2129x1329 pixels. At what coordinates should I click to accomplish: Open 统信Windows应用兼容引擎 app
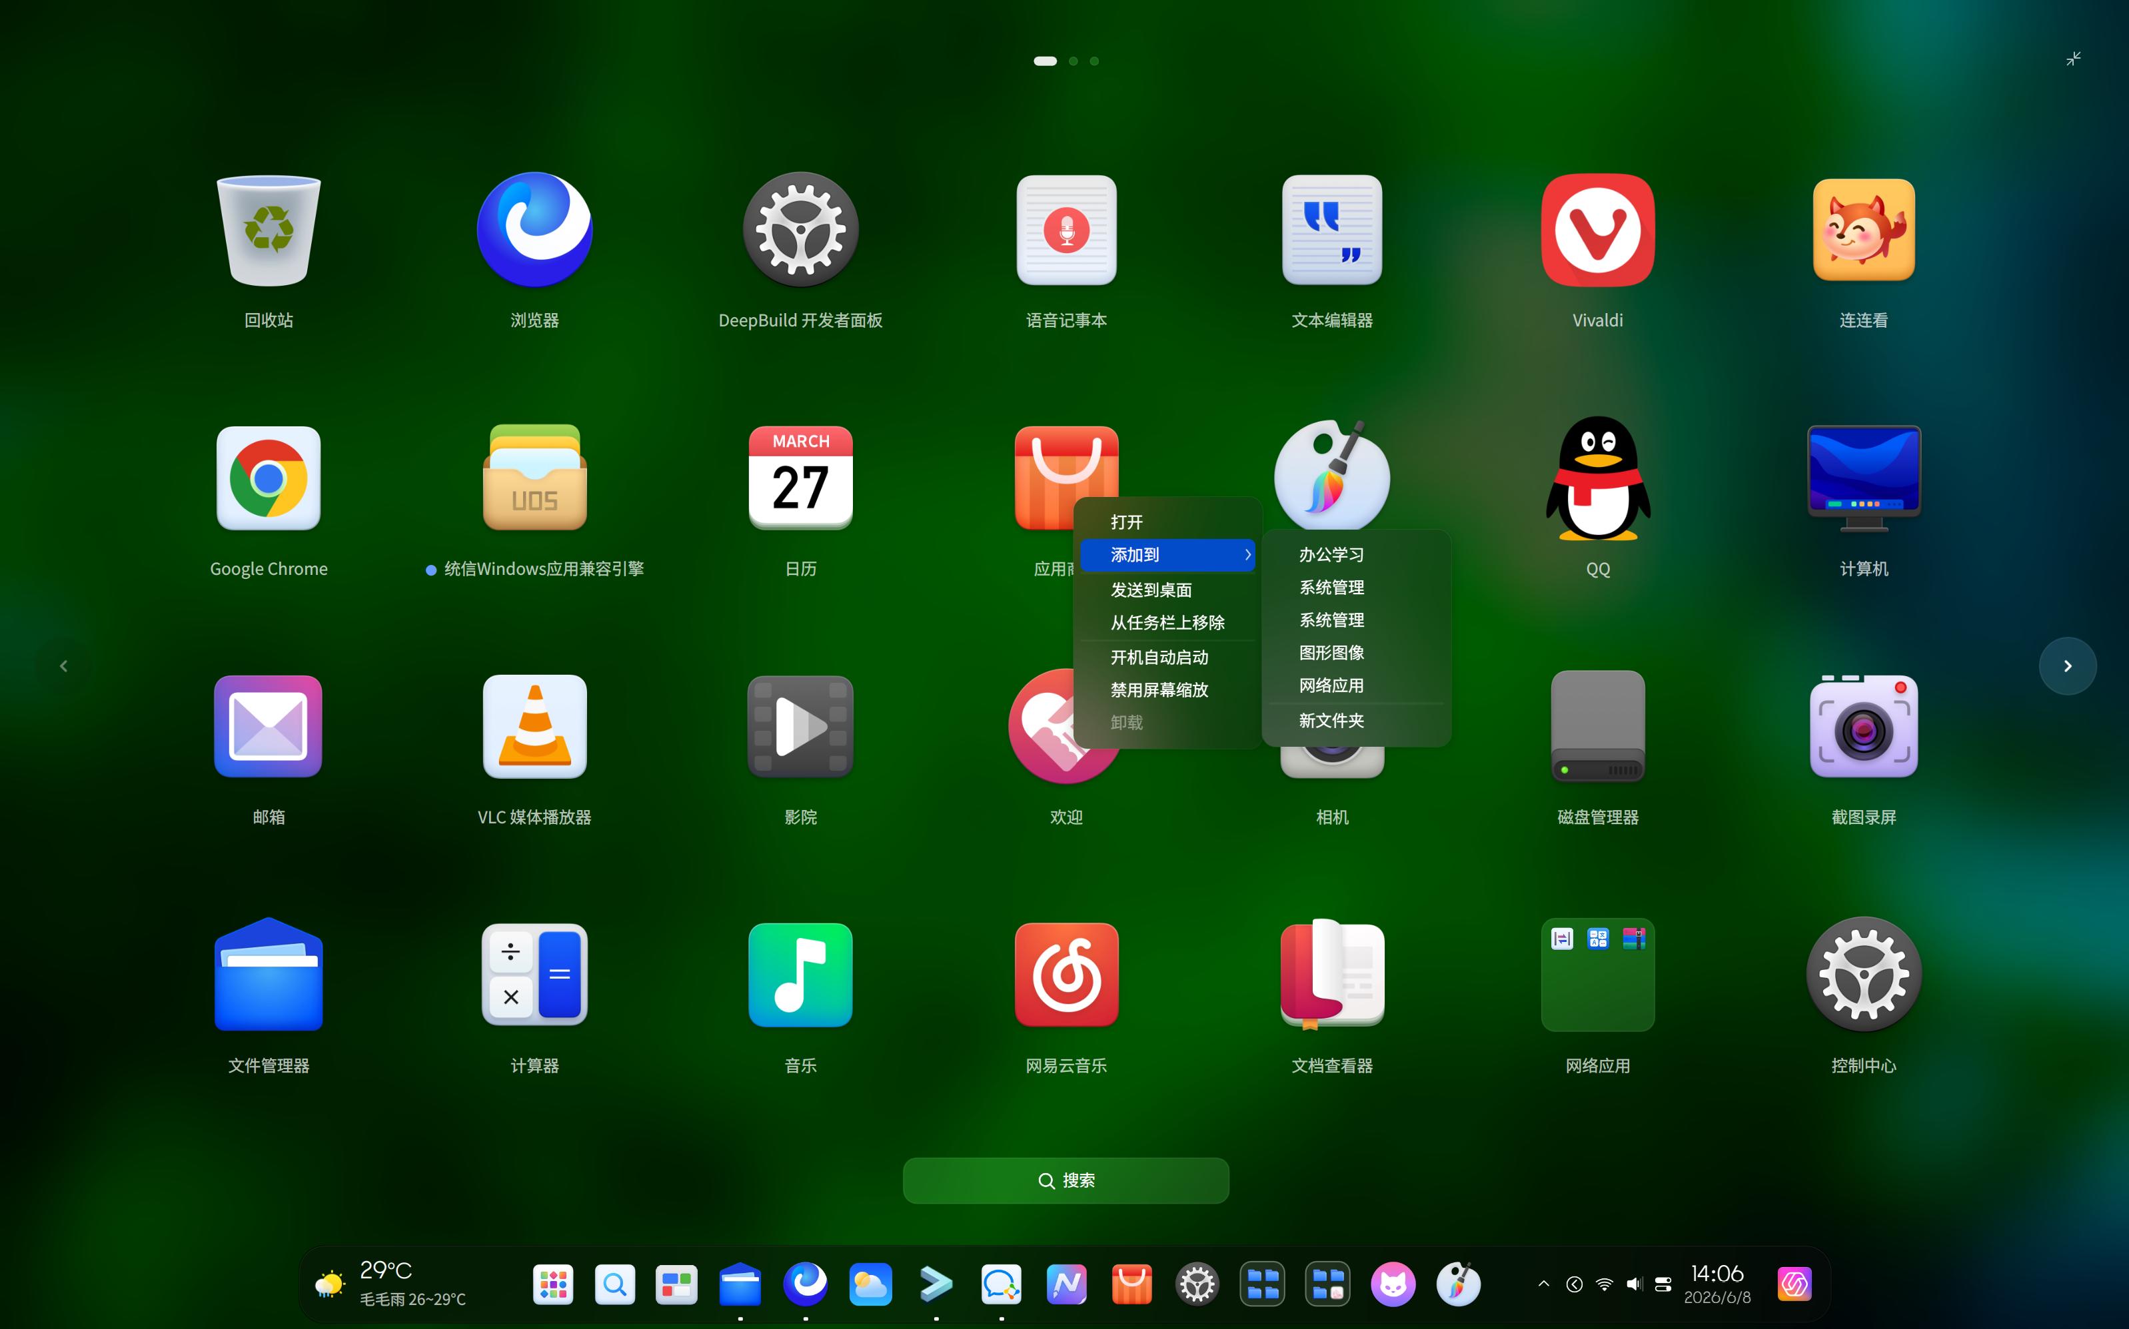[x=534, y=478]
